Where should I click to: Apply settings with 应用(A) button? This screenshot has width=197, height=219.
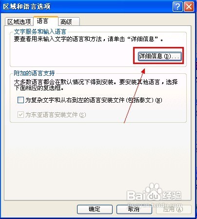(x=174, y=209)
